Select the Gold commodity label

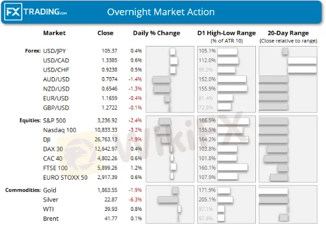coord(49,190)
